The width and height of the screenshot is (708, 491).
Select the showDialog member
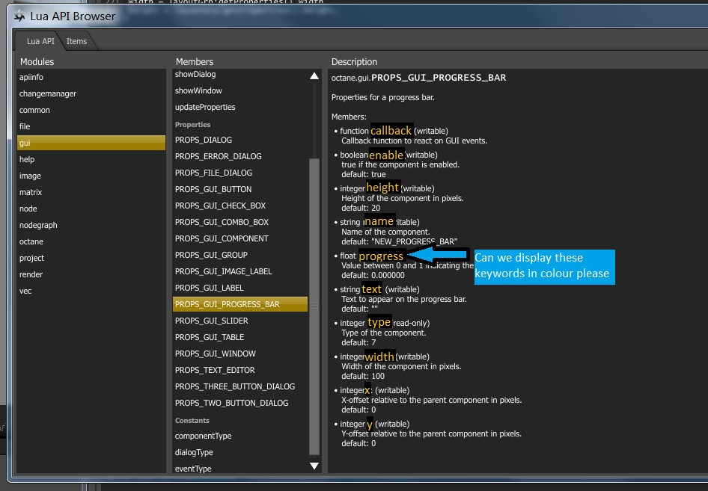click(x=240, y=75)
